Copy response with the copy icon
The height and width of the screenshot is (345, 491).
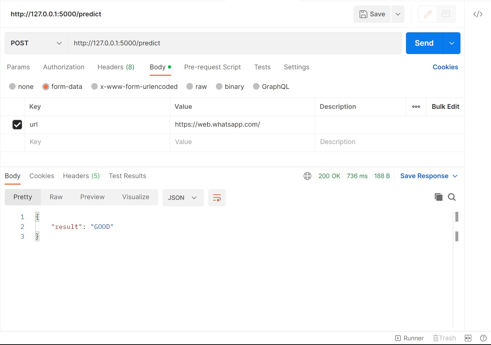(x=439, y=197)
